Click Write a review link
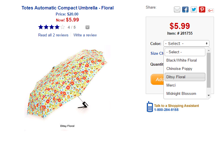 [85, 35]
